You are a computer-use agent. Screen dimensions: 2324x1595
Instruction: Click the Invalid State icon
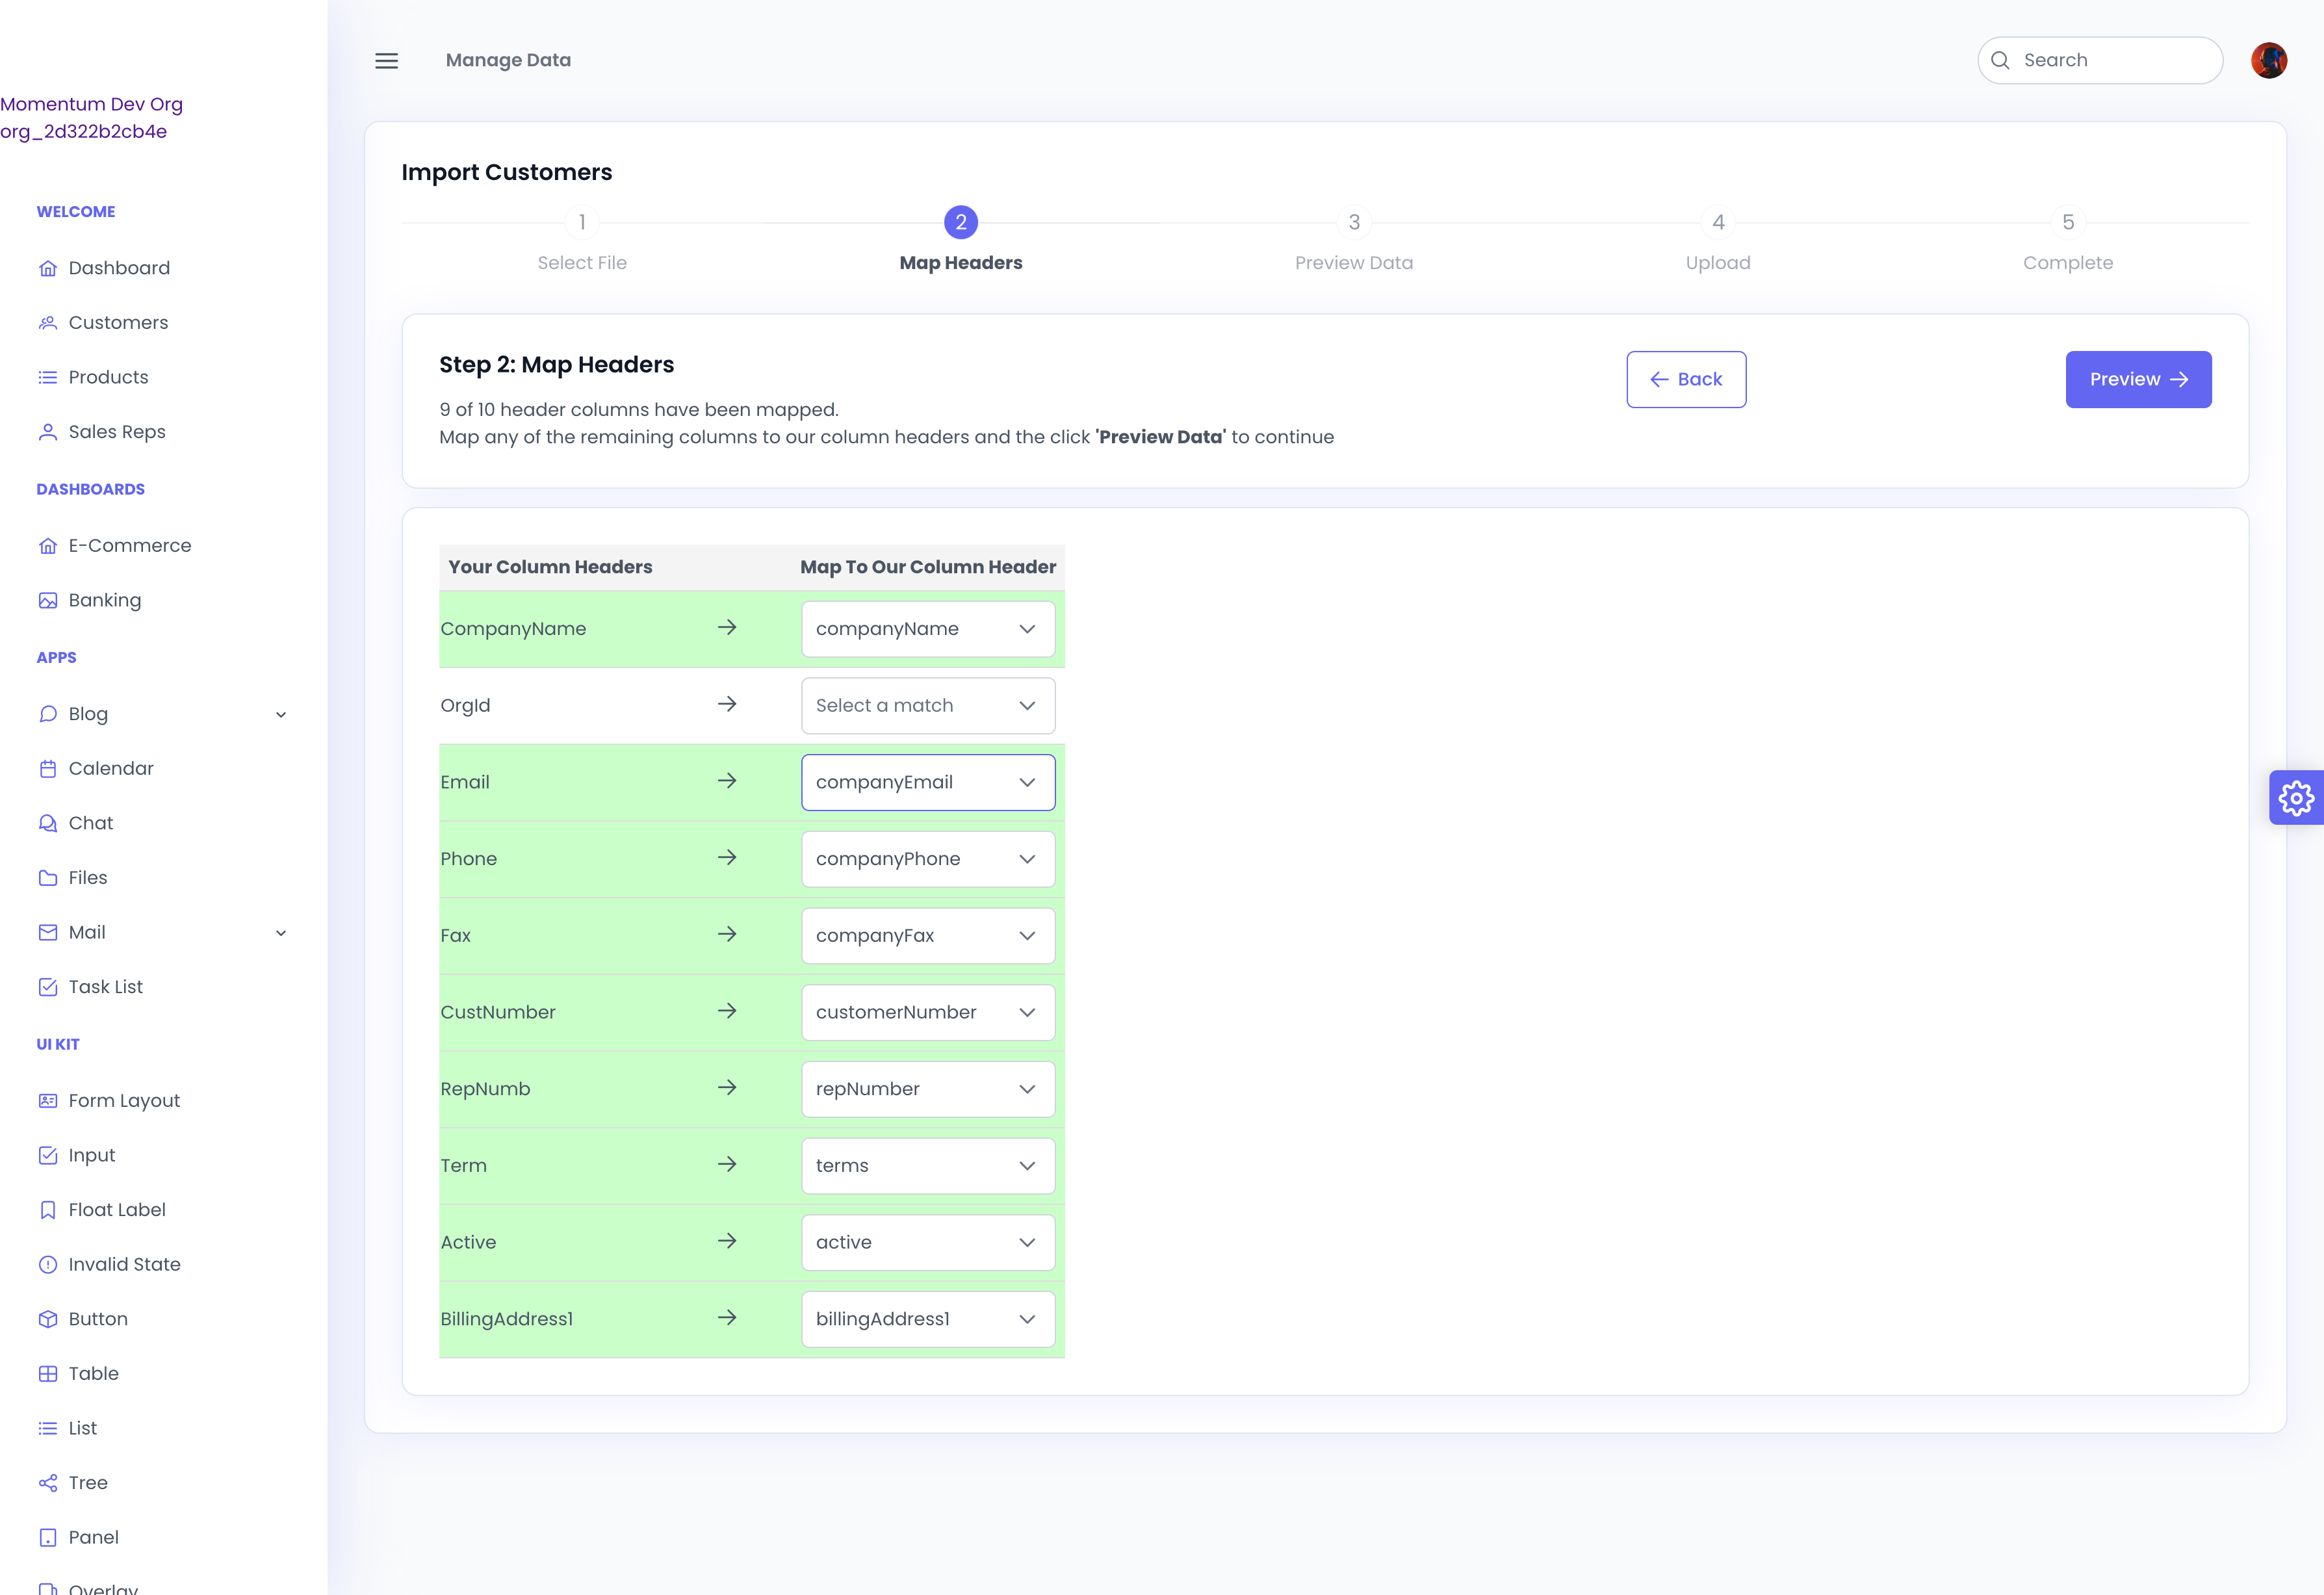[48, 1264]
